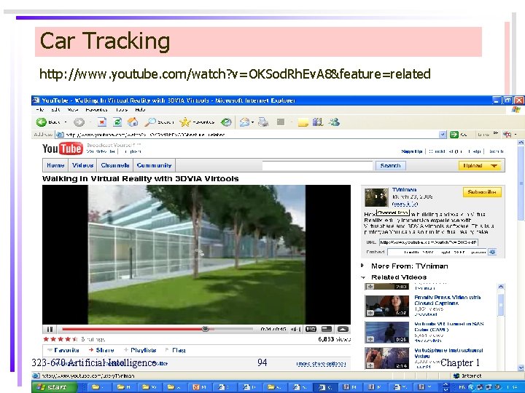
Task: Click the video progress slider handle
Action: [206, 329]
